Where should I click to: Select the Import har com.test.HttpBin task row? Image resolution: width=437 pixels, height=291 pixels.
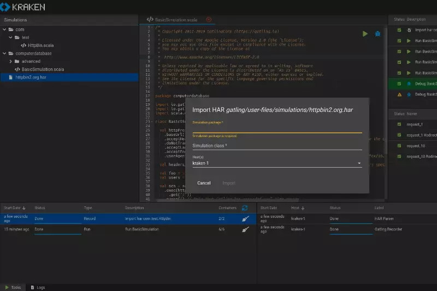[x=128, y=218]
